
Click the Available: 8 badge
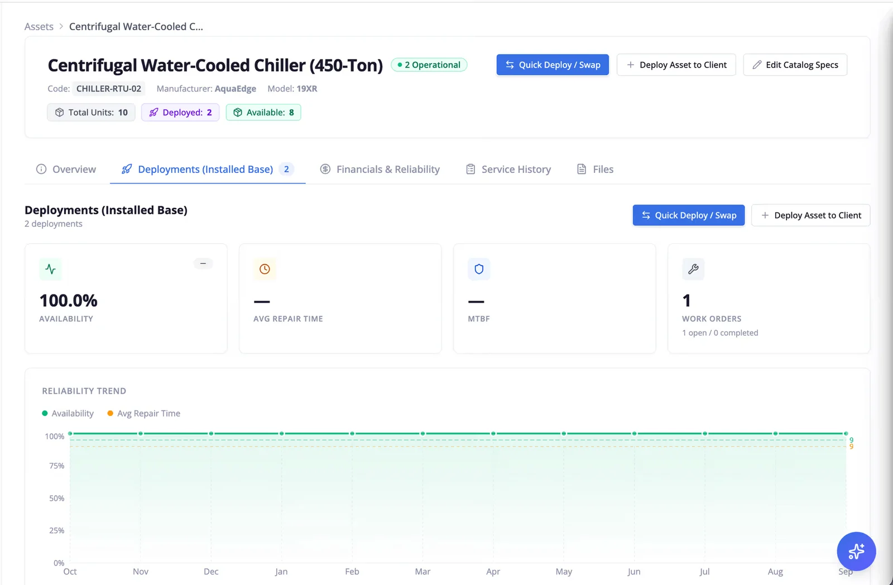click(263, 112)
